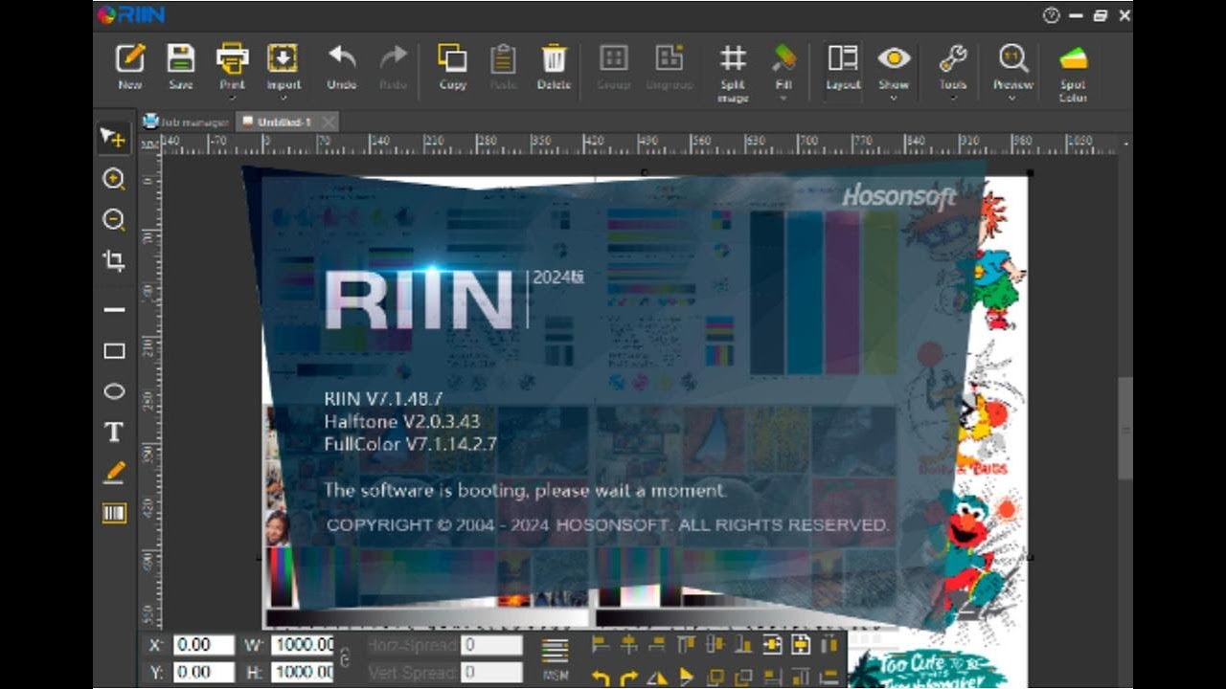
Task: Click the X position input field
Action: 204,645
